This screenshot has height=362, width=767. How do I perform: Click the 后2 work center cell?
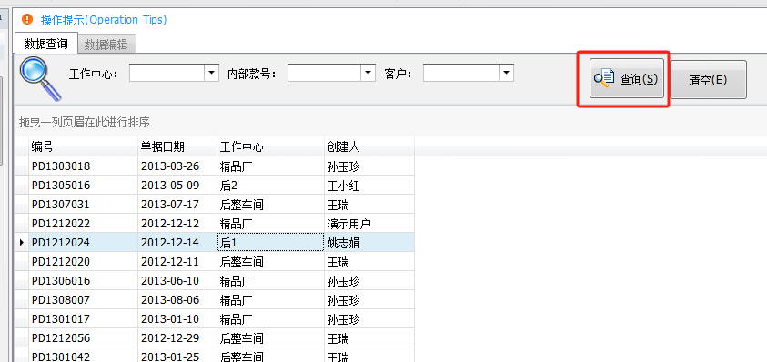pos(270,186)
